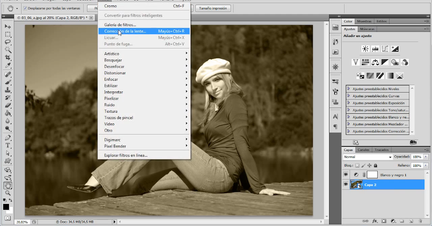Open the 'Distorsionar' submenu
The width and height of the screenshot is (432, 226).
point(144,73)
